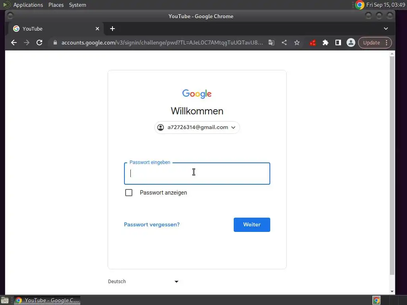Click the show desktop icon in taskbar
The width and height of the screenshot is (407, 305).
5,300
